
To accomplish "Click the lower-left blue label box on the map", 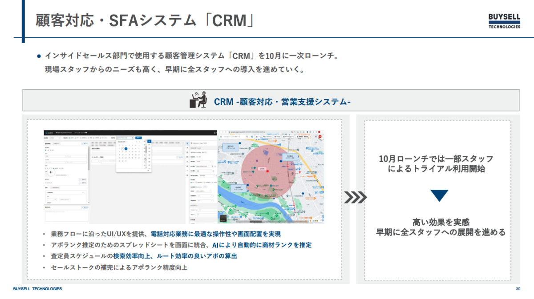I will coord(239,188).
